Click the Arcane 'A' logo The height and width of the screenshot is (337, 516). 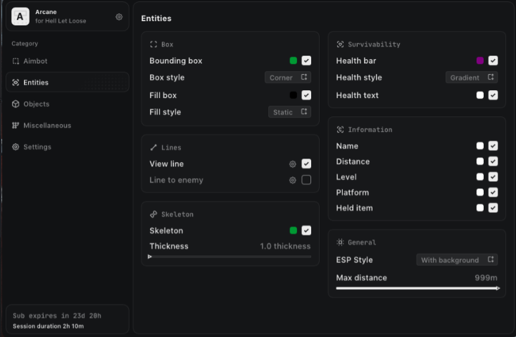tap(21, 16)
